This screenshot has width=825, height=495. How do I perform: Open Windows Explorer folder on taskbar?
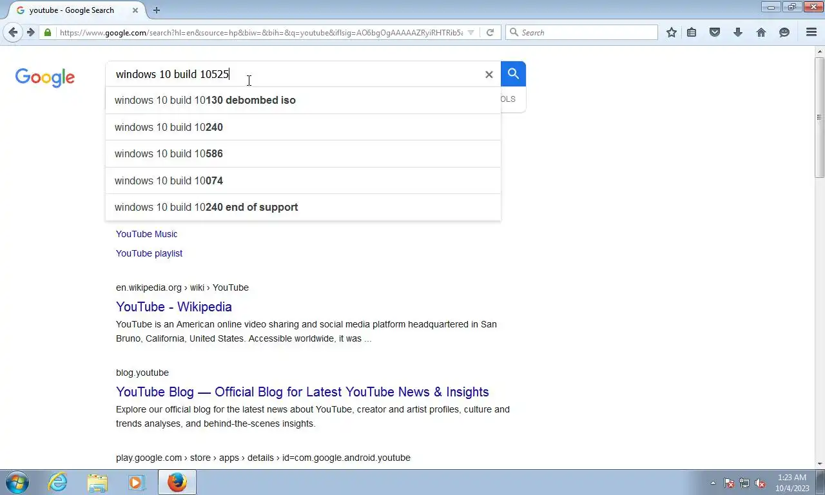(97, 482)
